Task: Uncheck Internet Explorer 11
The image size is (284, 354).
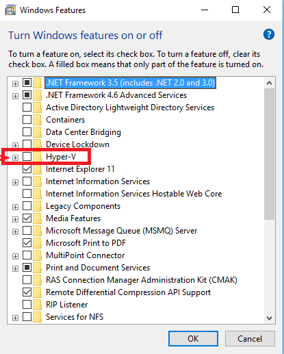Action: pos(27,169)
